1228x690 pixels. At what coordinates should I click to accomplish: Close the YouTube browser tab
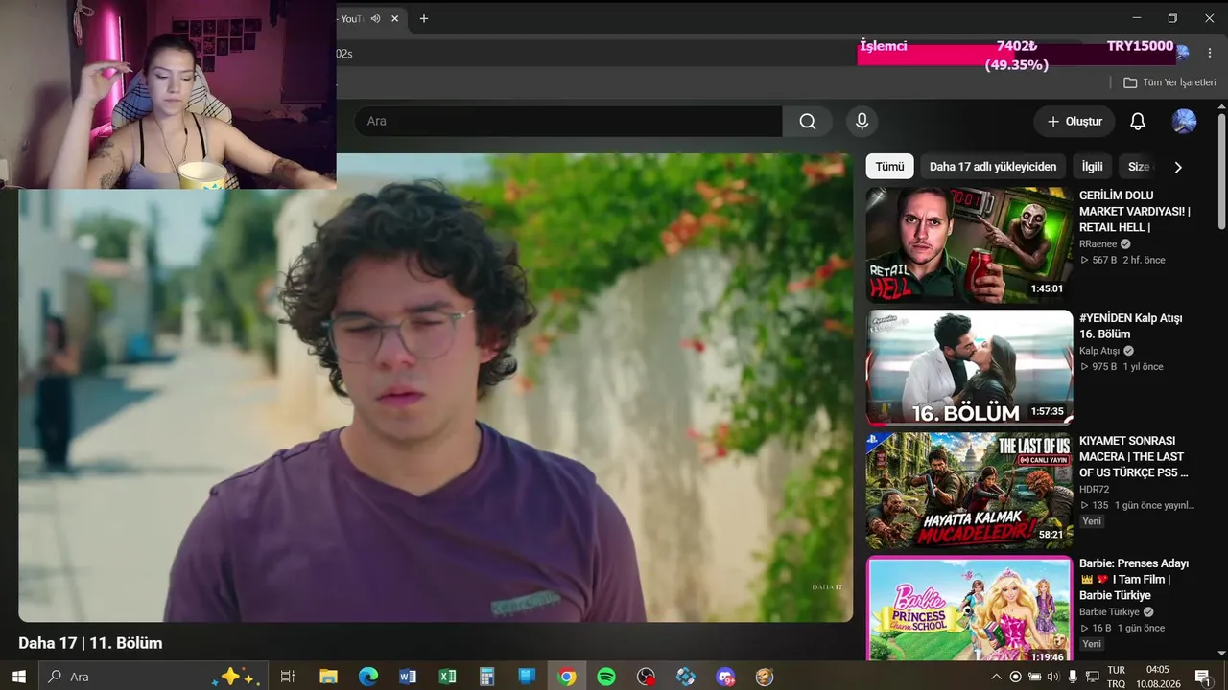pyautogui.click(x=395, y=18)
